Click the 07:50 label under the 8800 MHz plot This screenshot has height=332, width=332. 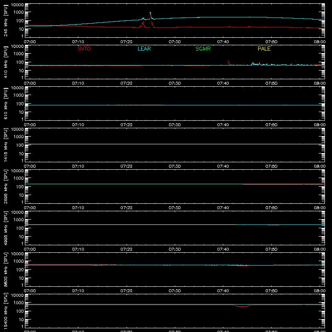click(271, 291)
